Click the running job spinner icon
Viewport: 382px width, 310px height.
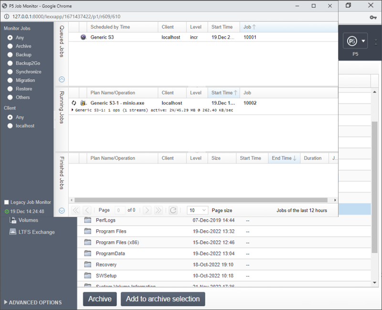pos(74,103)
